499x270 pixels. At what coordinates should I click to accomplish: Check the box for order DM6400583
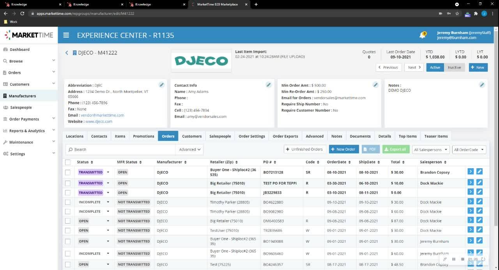coord(68,221)
